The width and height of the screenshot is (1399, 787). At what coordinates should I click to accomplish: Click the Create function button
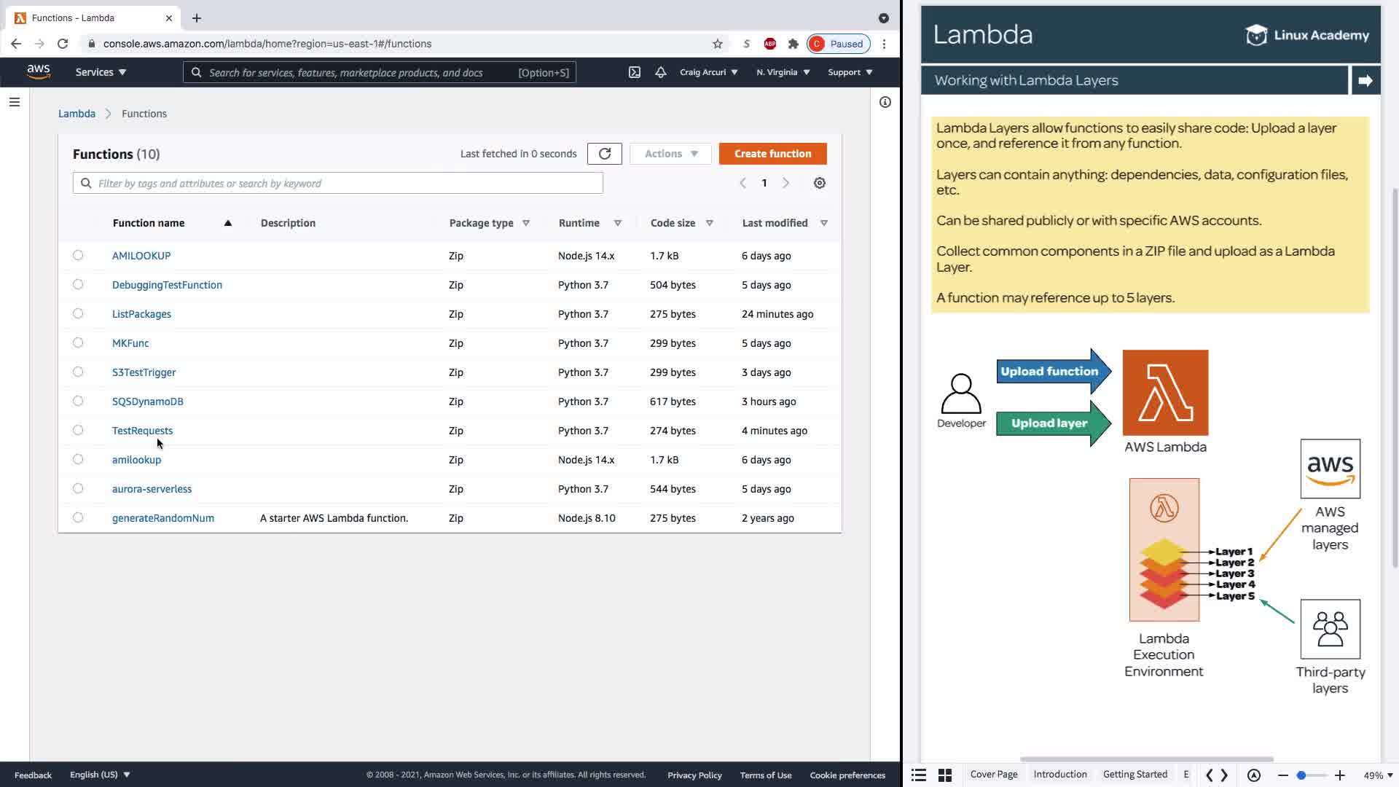pos(772,154)
